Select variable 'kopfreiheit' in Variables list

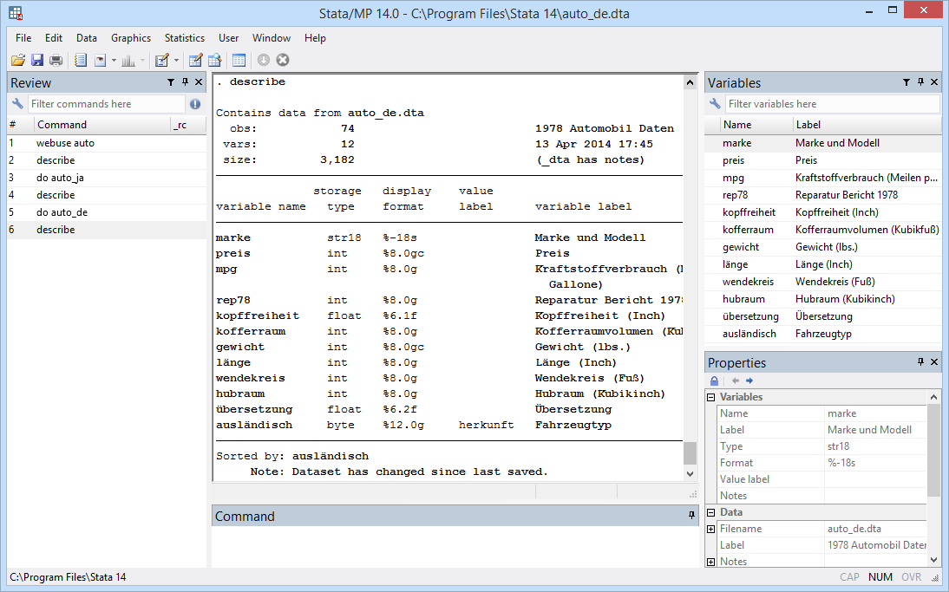(x=823, y=212)
